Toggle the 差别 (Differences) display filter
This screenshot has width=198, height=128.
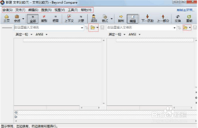coord(44,19)
